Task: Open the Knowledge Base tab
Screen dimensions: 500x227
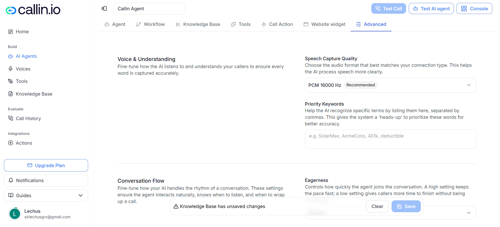Action: (x=198, y=24)
